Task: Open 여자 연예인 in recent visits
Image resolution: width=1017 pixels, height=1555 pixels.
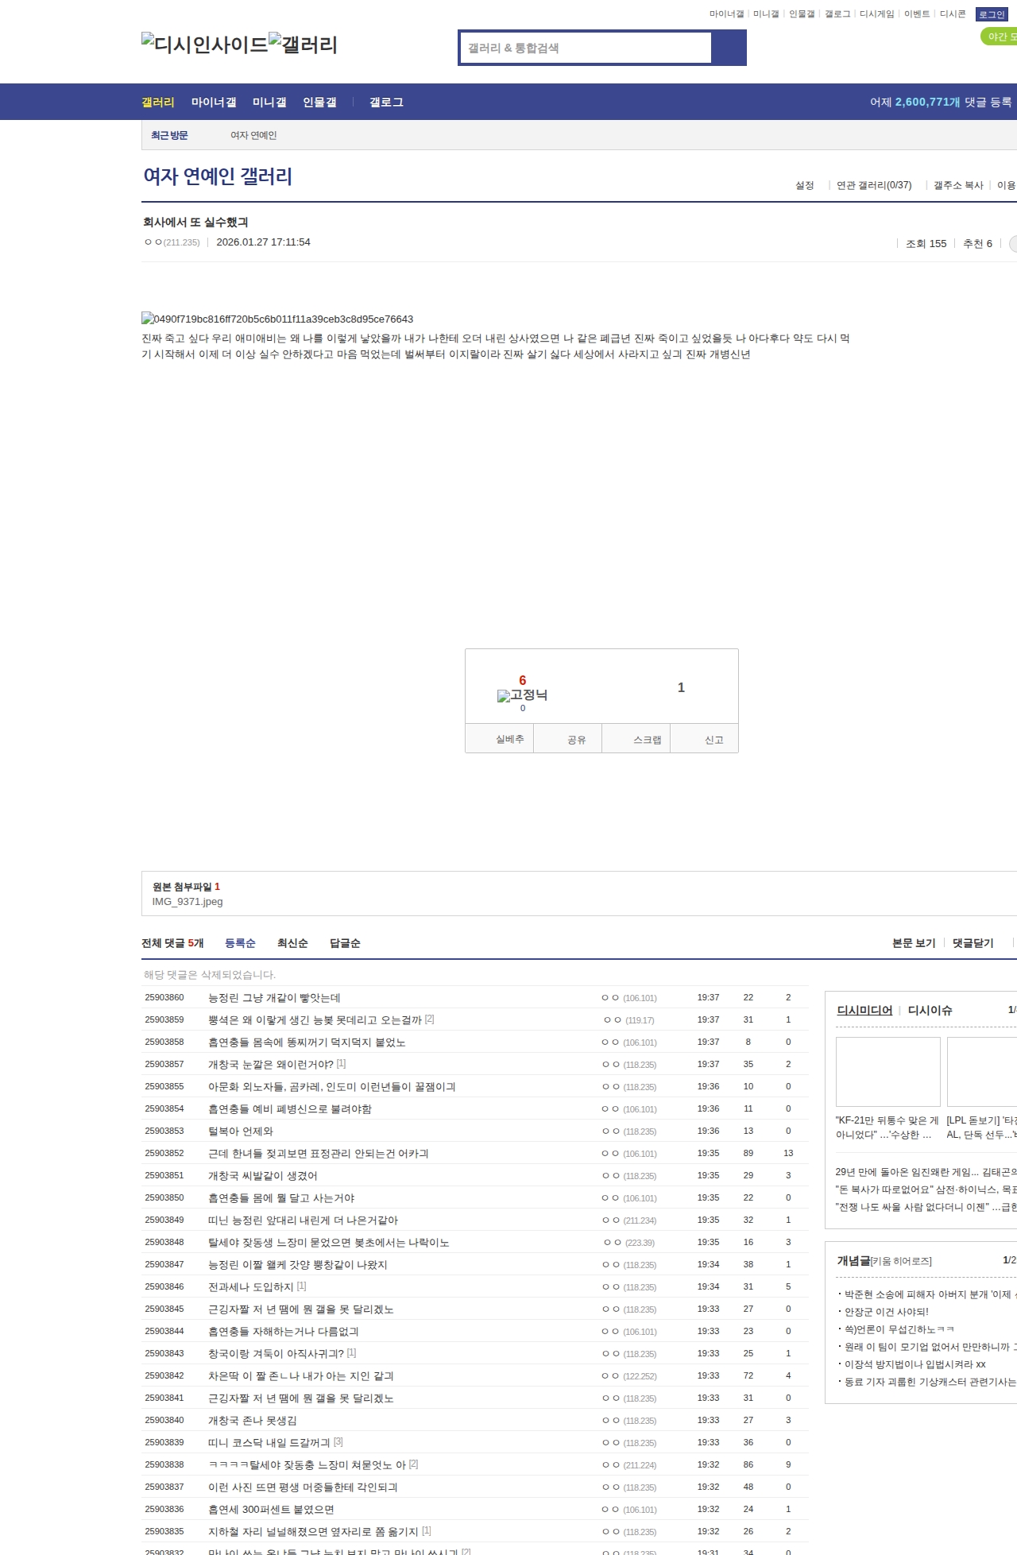Action: [x=253, y=135]
